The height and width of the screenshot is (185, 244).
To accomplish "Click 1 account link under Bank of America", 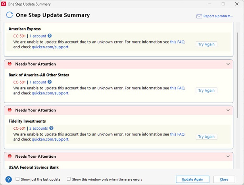I will pos(38,82).
